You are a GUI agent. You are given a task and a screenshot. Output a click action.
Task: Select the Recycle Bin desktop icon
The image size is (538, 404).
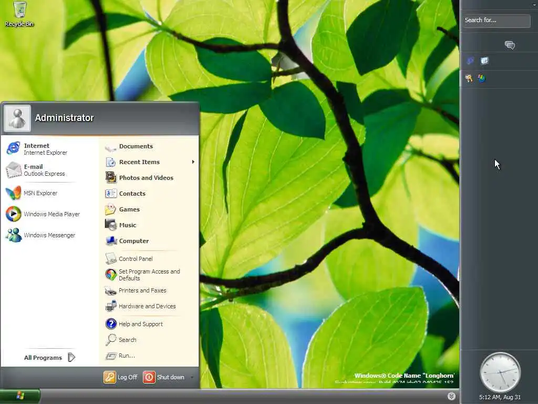pos(19,14)
